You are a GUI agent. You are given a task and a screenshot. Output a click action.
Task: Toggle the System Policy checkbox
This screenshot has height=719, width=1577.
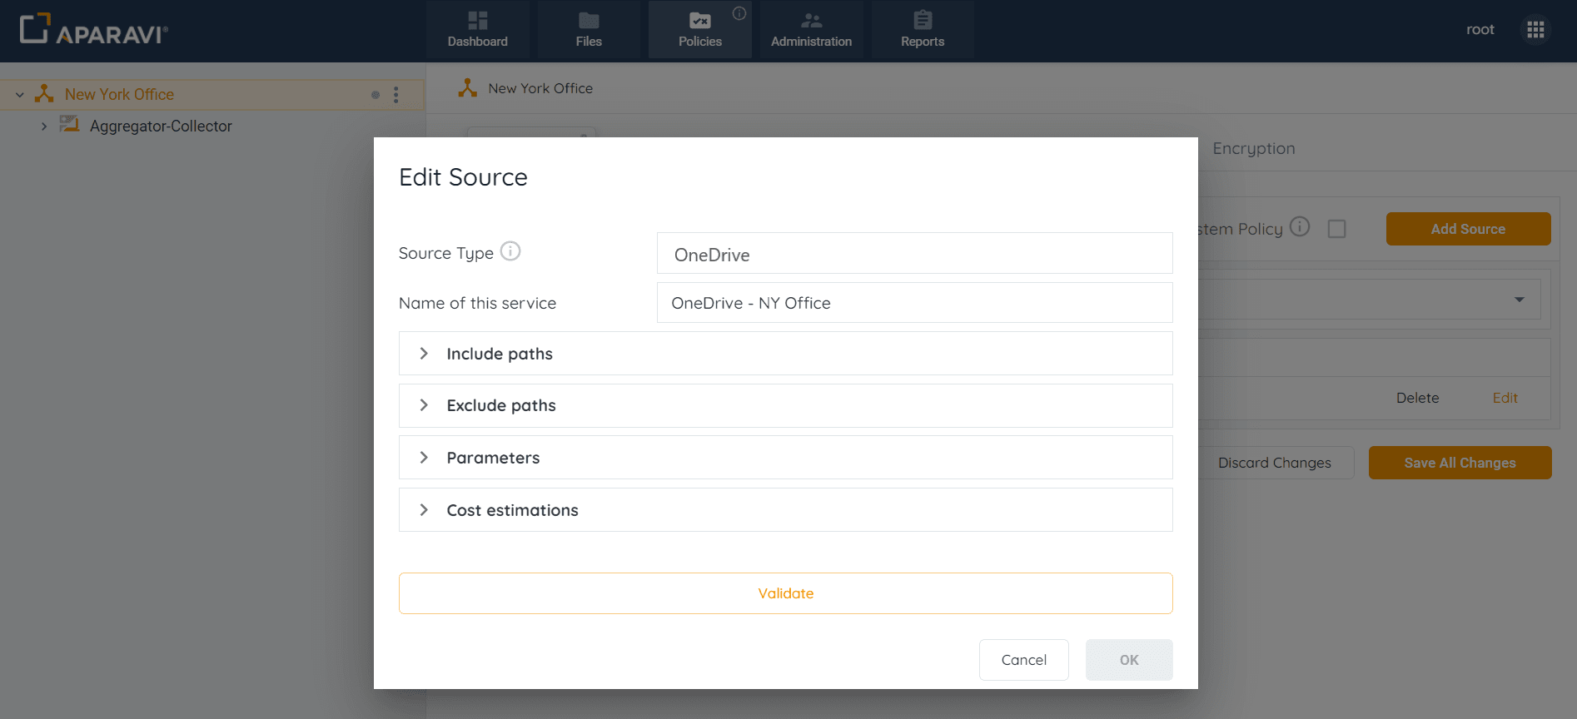(x=1336, y=229)
